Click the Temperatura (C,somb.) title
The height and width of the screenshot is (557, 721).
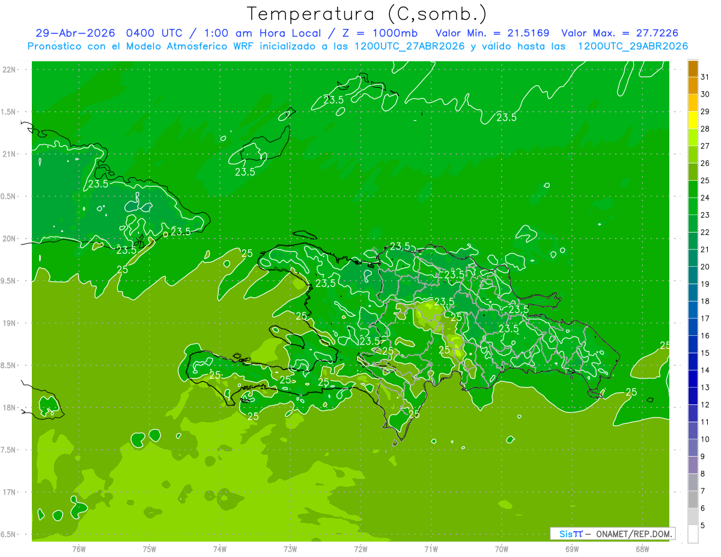point(367,13)
